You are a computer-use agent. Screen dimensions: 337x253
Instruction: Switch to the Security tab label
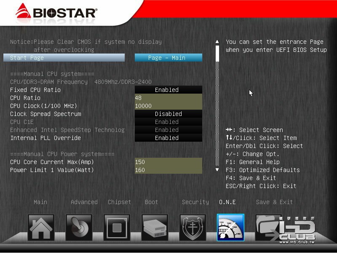click(x=195, y=202)
